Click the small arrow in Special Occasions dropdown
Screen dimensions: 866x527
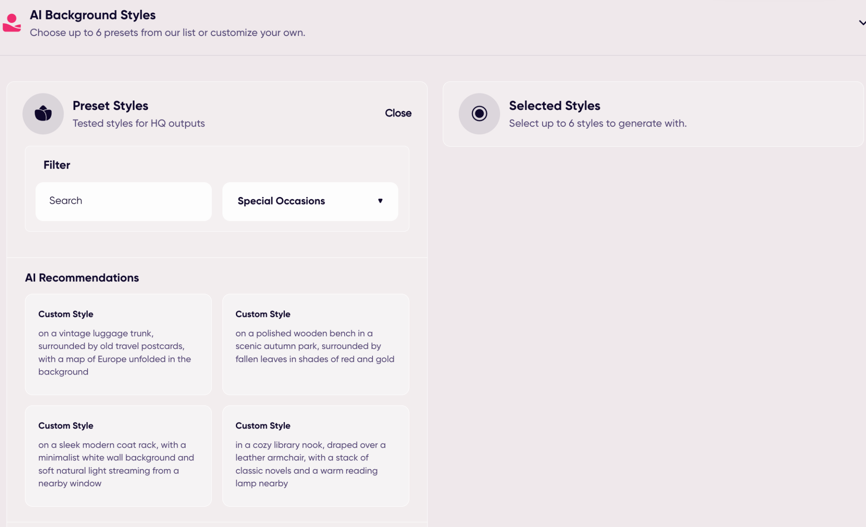point(380,201)
